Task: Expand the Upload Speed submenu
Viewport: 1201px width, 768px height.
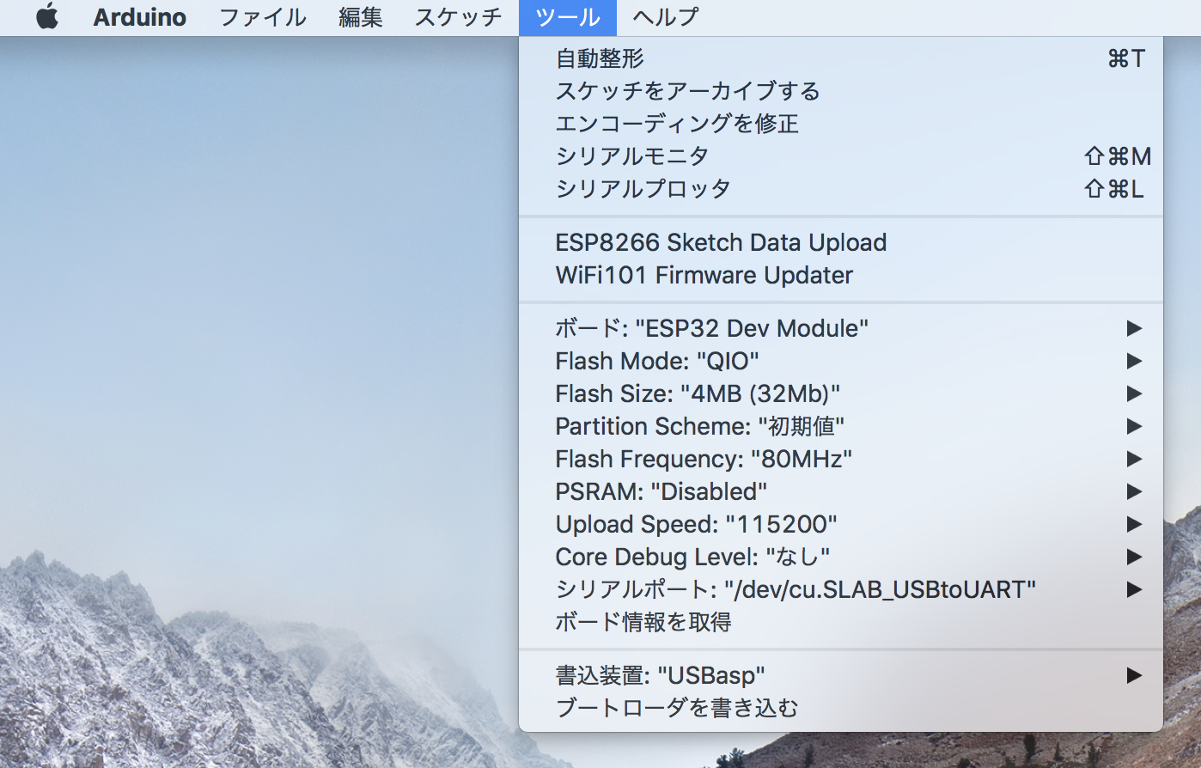Action: point(694,523)
